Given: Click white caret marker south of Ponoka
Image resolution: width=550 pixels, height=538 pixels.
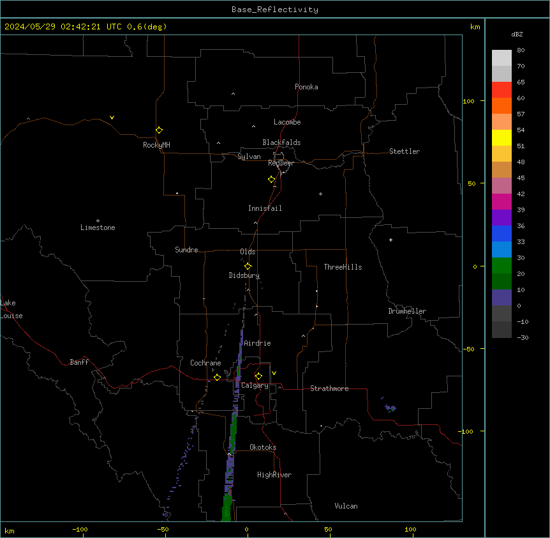Looking at the screenshot, I should tap(234, 94).
